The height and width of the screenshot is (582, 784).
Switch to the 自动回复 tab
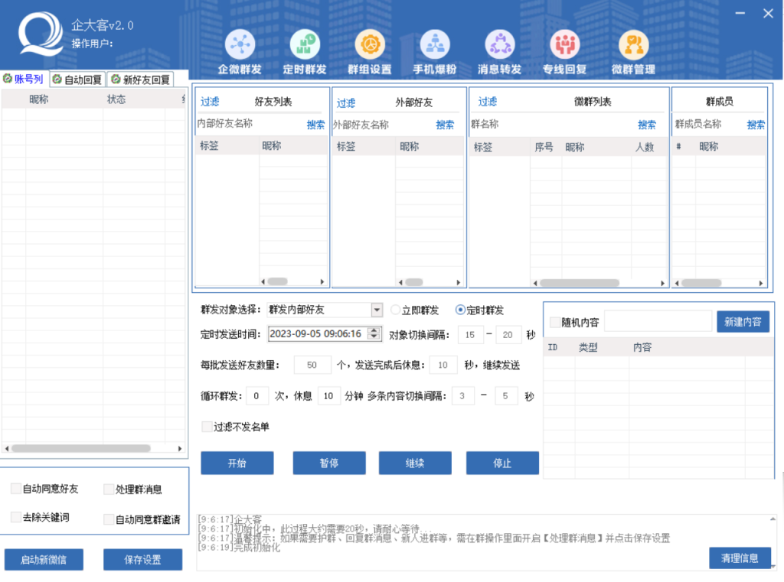[x=77, y=80]
